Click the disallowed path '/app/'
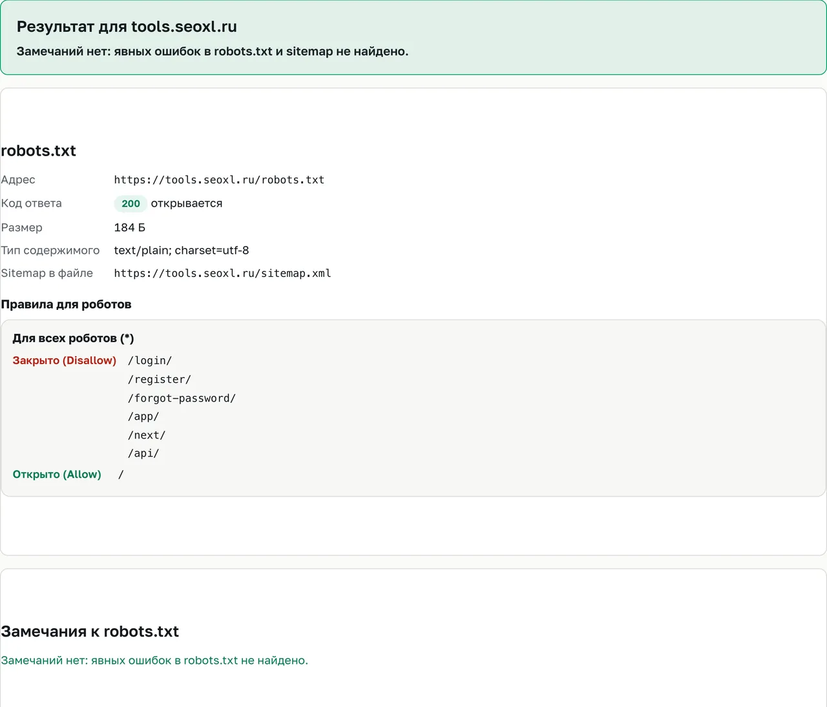The height and width of the screenshot is (707, 827). (x=143, y=416)
